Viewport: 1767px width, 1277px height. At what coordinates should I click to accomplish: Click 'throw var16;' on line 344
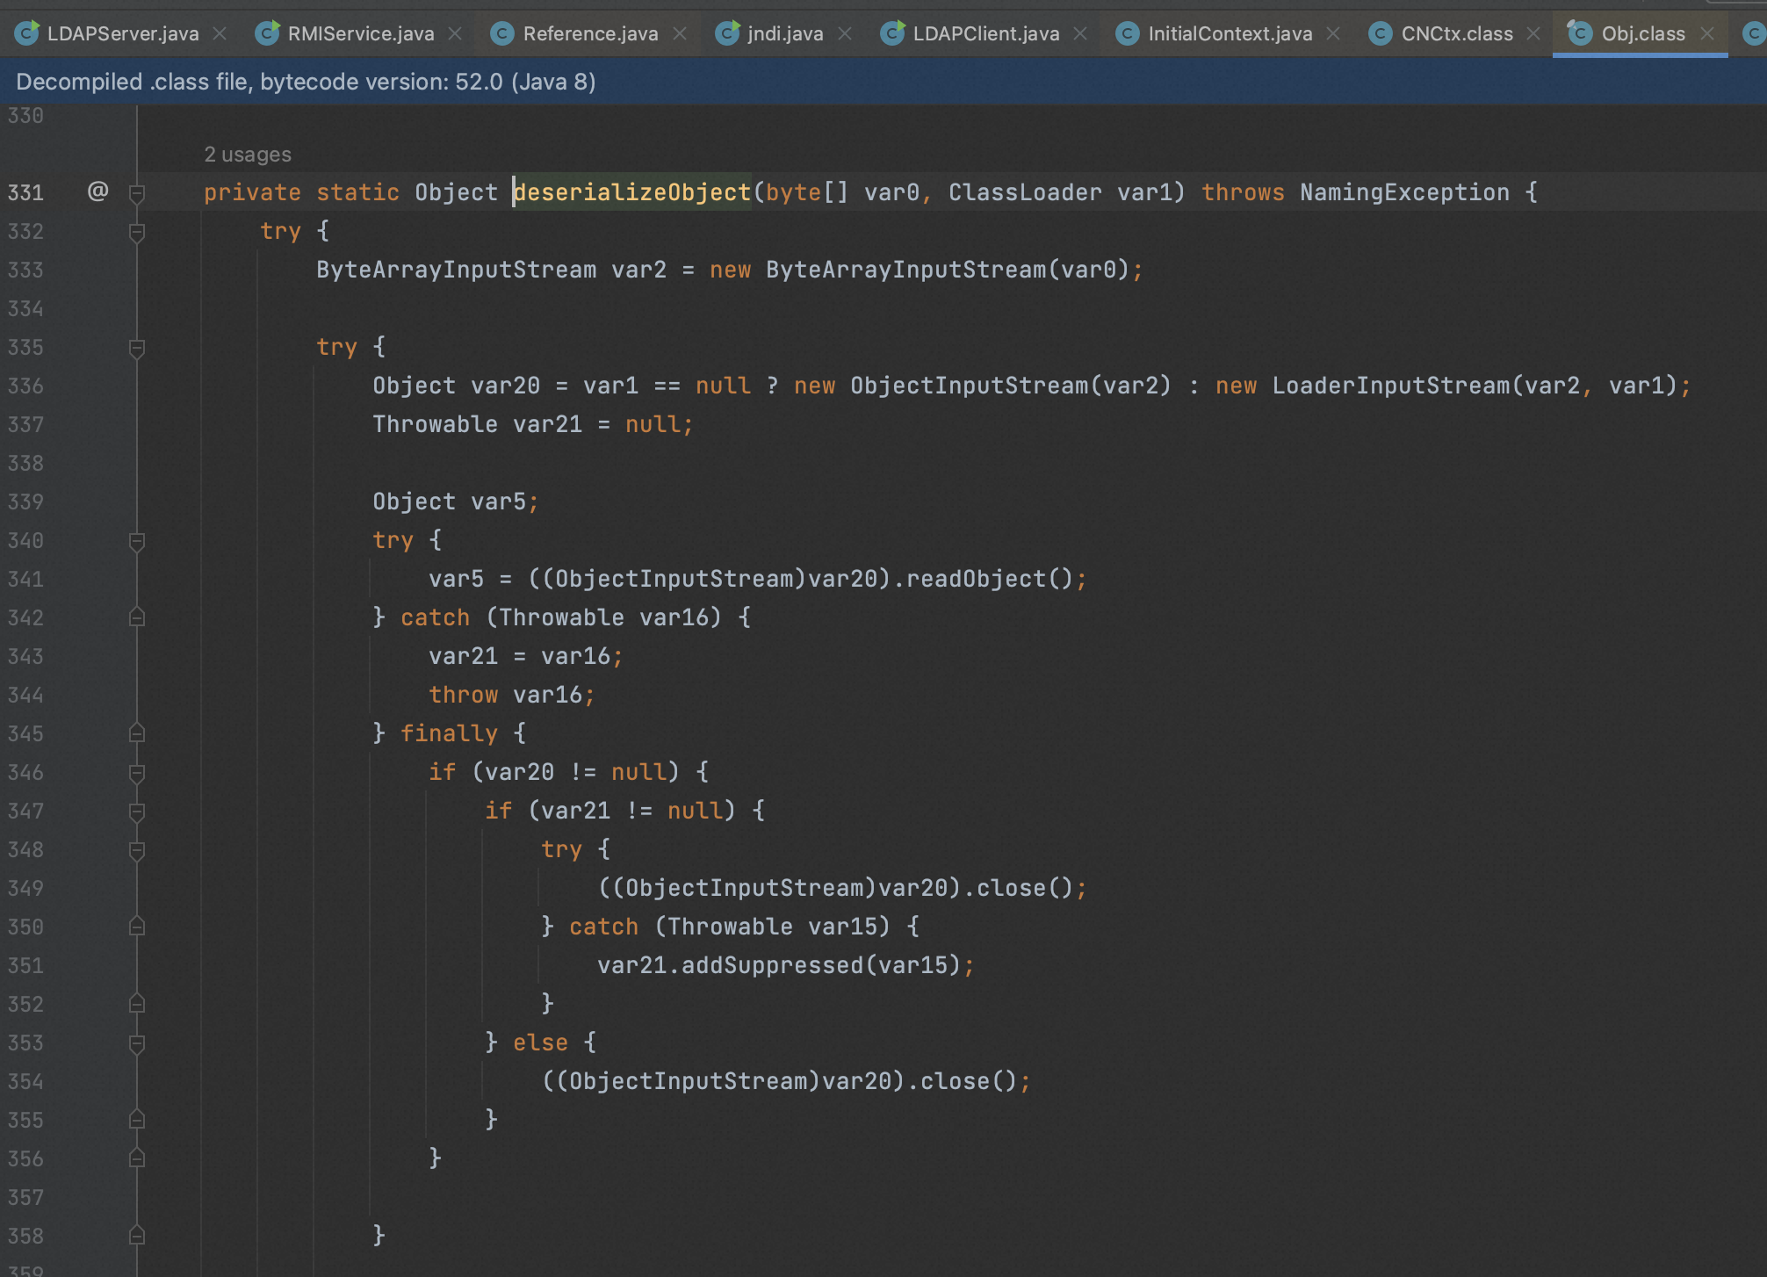[512, 695]
